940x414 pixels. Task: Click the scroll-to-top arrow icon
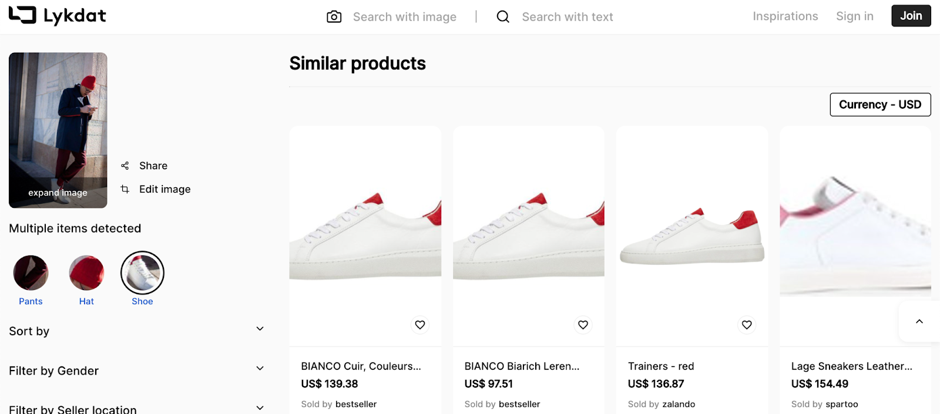pos(919,321)
